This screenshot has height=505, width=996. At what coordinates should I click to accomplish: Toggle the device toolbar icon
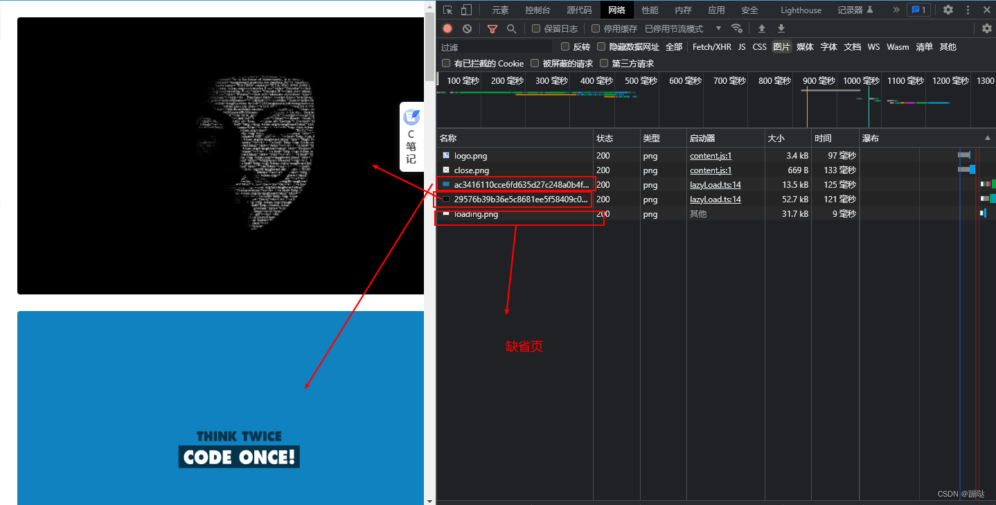coord(466,10)
